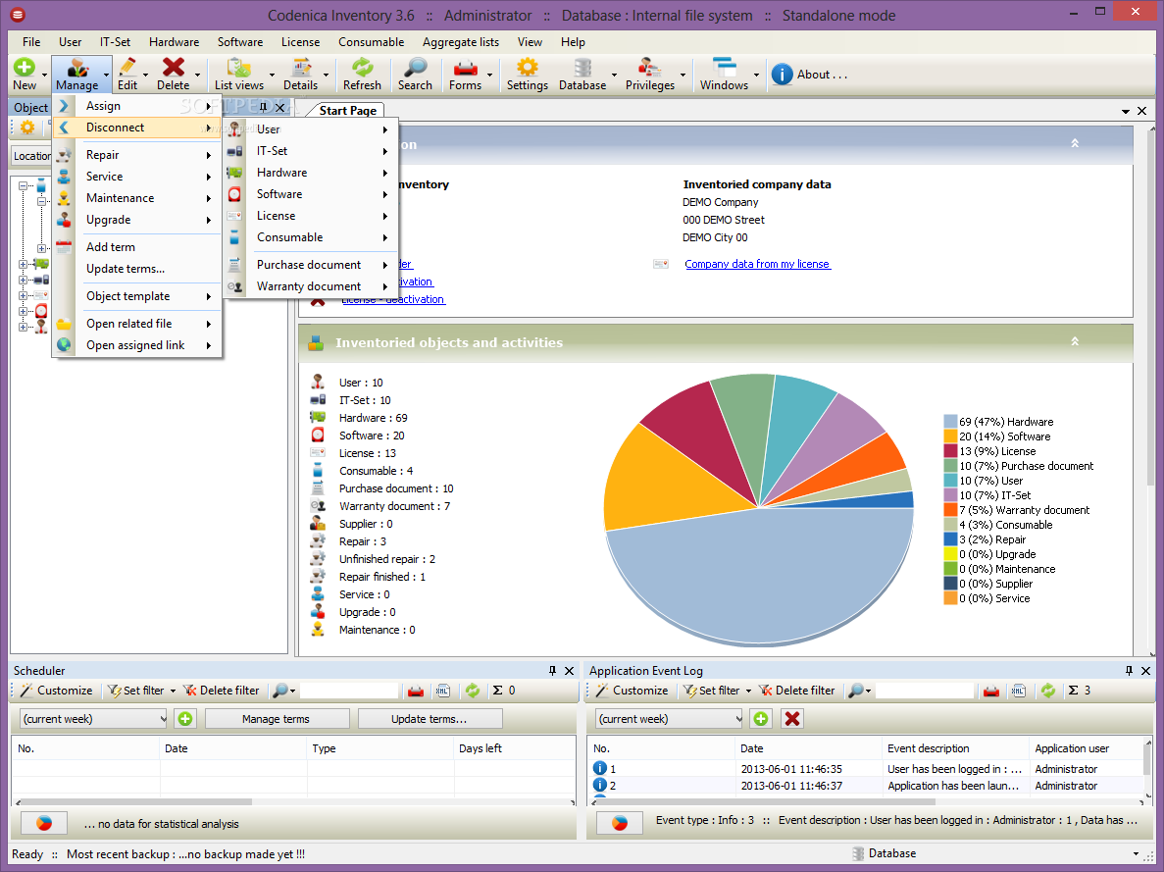Screen dimensions: 1164x872
Task: Open New button dropdown arrow
Action: point(44,75)
